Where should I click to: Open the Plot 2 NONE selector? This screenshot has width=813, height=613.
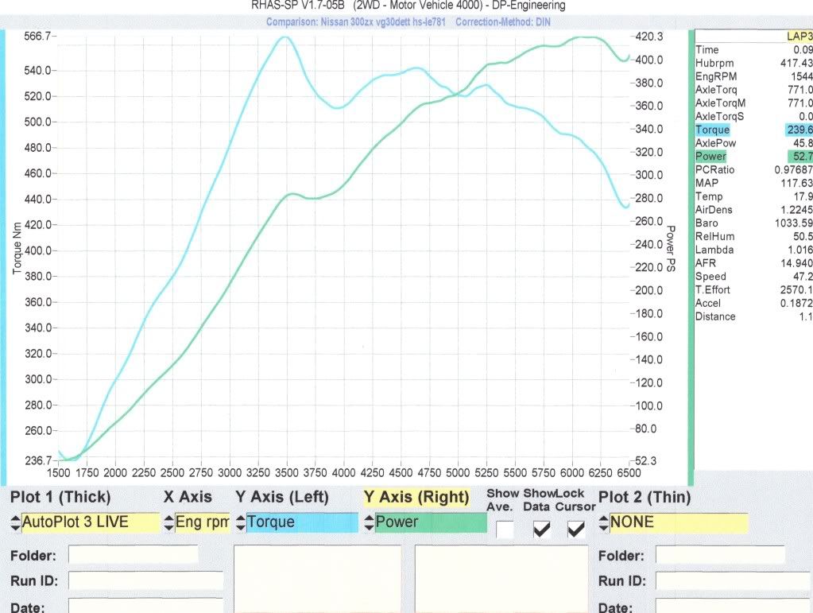pyautogui.click(x=677, y=523)
